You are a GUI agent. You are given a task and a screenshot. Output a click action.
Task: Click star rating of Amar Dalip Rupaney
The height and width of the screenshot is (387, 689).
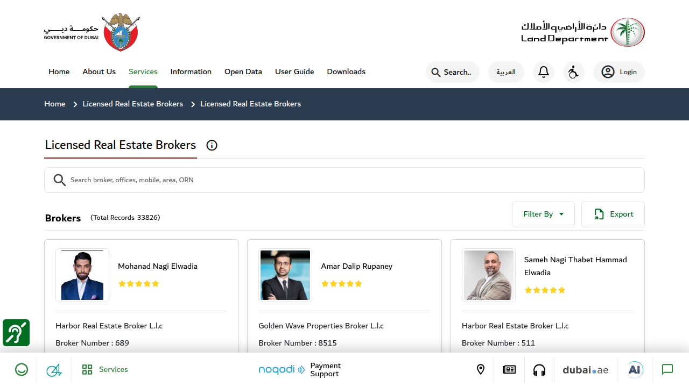[342, 284]
